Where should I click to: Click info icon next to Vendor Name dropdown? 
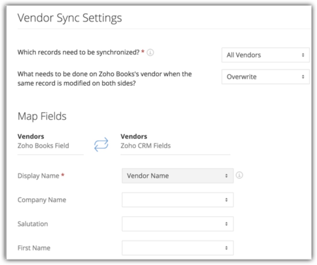tap(239, 175)
